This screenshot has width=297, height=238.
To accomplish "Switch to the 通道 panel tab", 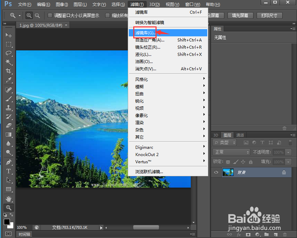I will tap(240, 135).
